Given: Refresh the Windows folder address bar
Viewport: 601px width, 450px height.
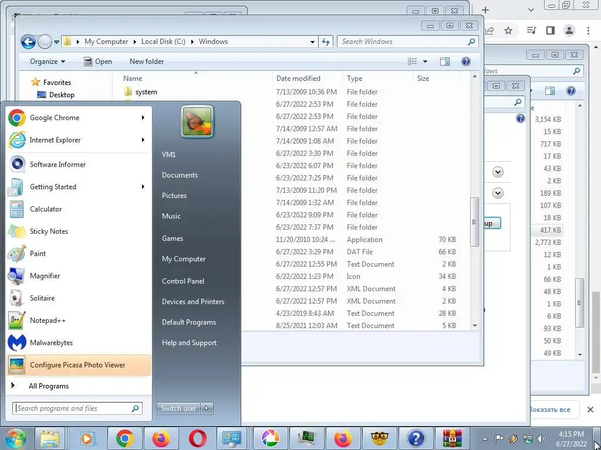Looking at the screenshot, I should (x=326, y=42).
